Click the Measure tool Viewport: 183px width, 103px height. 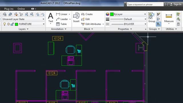point(169,18)
